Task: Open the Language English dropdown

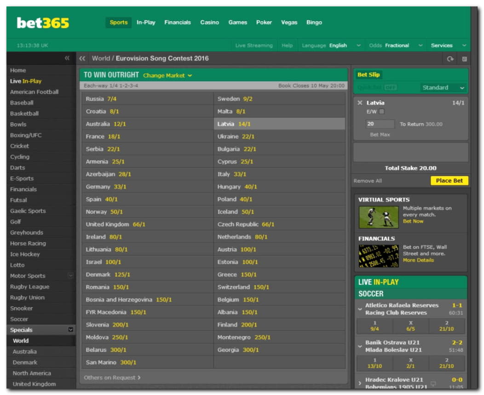Action: tap(331, 46)
